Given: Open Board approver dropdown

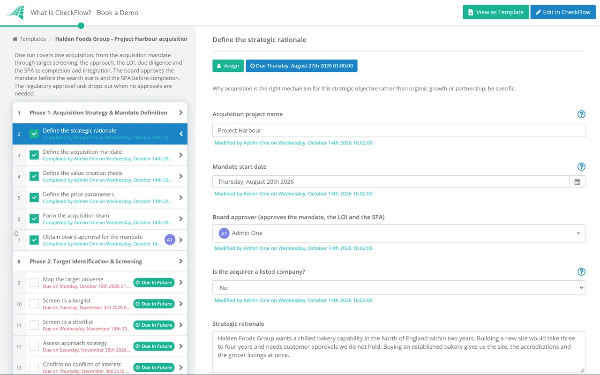Looking at the screenshot, I should (399, 233).
